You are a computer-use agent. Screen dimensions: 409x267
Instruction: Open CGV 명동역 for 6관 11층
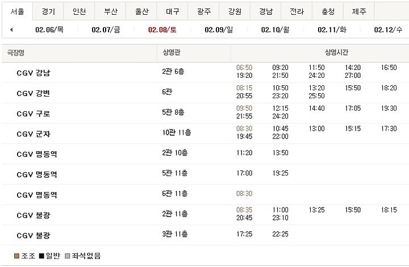[37, 195]
